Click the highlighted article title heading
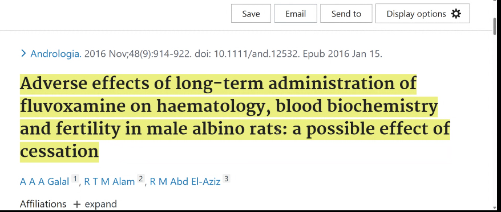Viewport: 501px width, 212px height. (x=235, y=118)
